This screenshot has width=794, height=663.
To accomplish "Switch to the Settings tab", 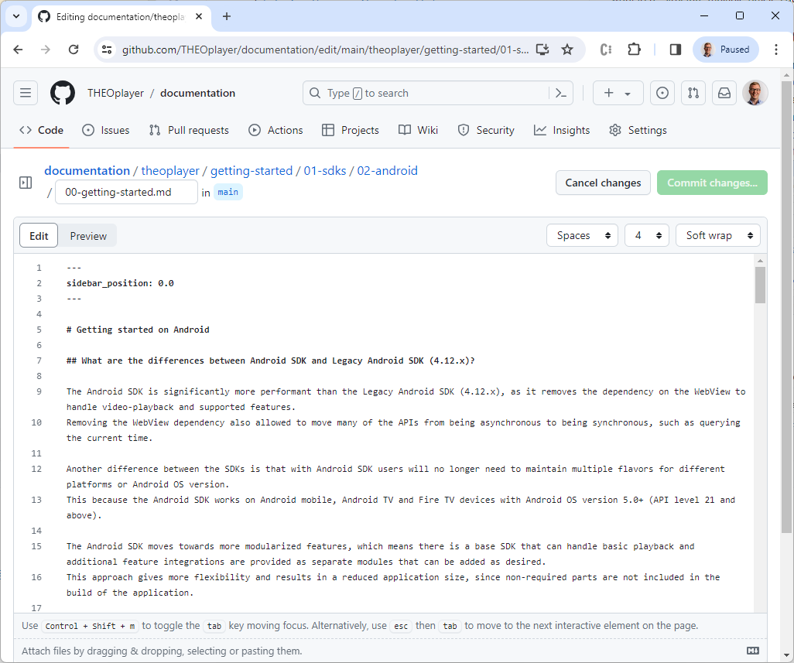I will (x=638, y=130).
